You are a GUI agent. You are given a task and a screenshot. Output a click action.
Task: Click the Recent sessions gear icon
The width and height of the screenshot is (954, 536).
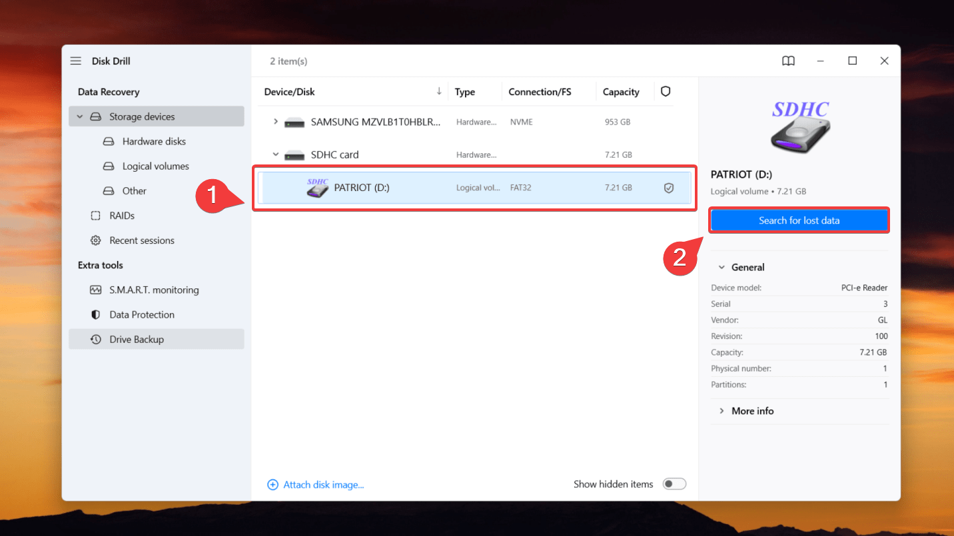pos(96,240)
